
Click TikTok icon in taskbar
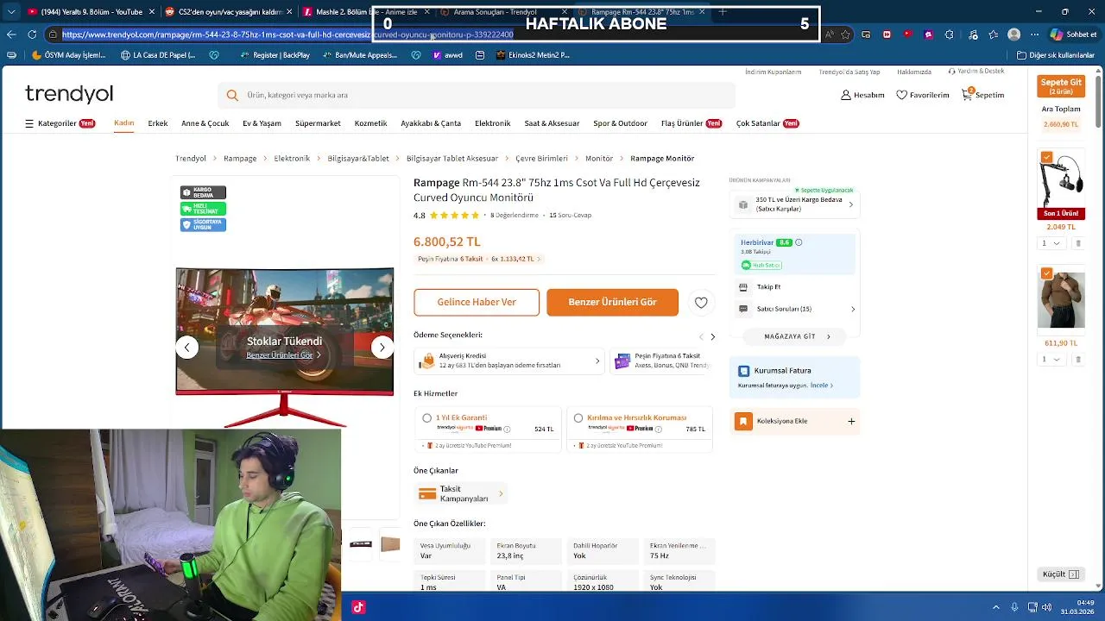pos(358,607)
